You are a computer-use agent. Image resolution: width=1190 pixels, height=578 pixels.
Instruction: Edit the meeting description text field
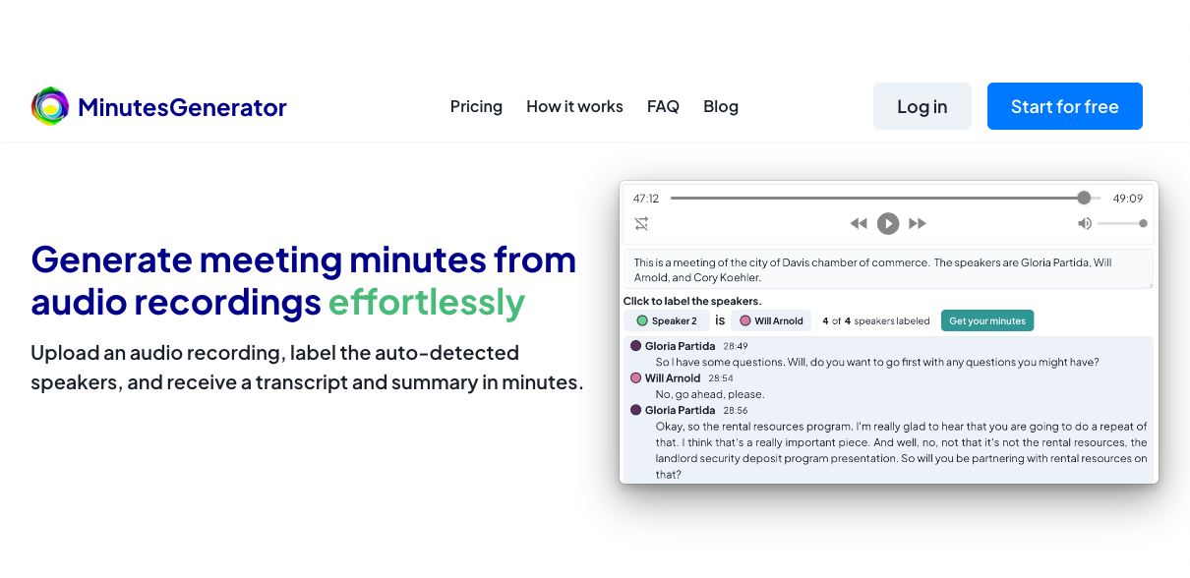[888, 269]
